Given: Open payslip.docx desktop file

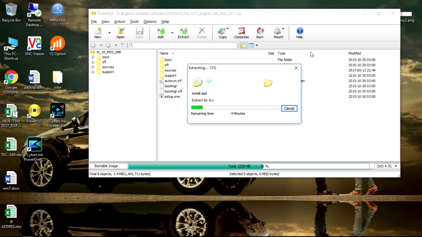Looking at the screenshot, I should click(34, 80).
